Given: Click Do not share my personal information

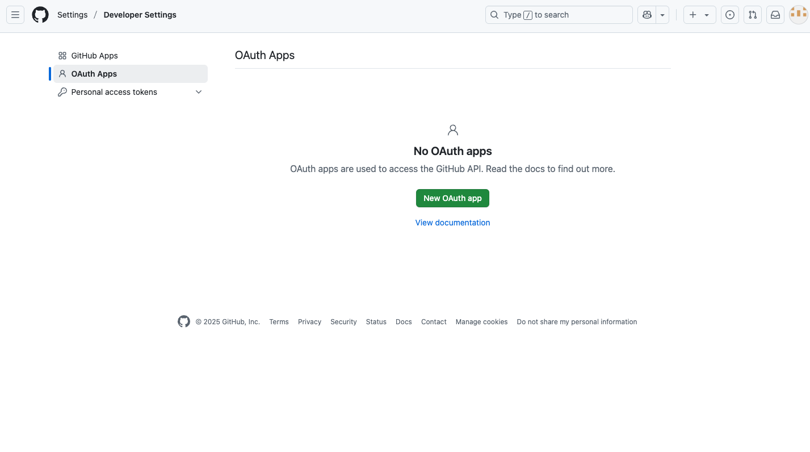Looking at the screenshot, I should coord(577,322).
